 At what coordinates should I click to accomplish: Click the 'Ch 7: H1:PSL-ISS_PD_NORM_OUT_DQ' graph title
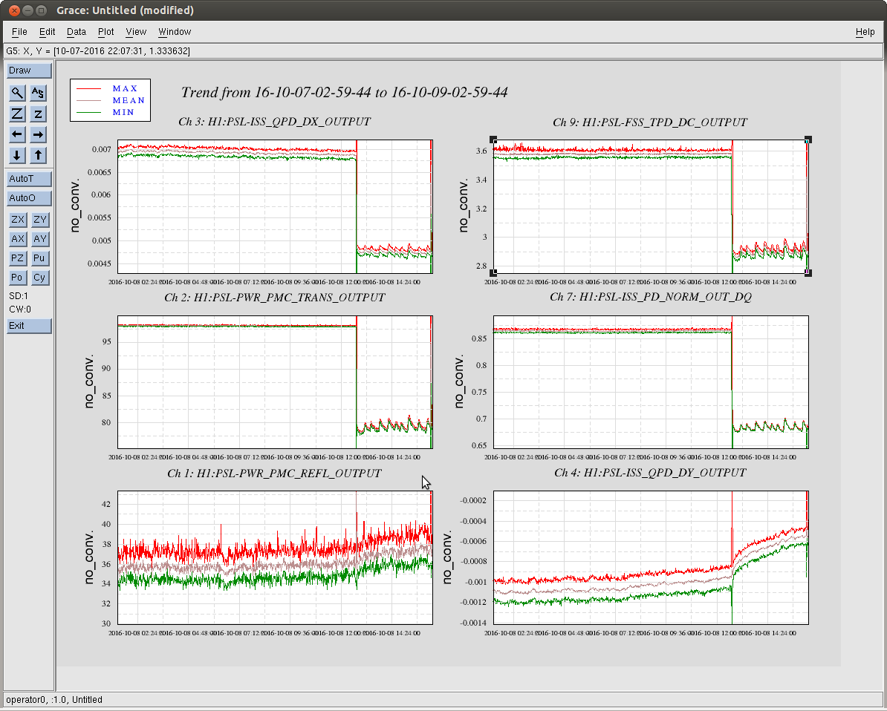(x=651, y=297)
